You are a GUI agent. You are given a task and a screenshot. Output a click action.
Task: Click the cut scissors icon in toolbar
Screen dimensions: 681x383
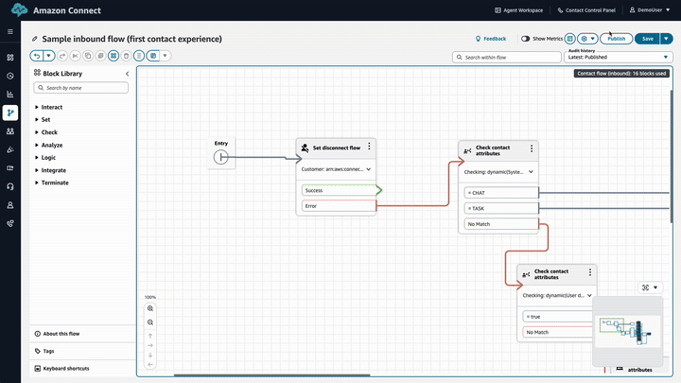[x=76, y=56]
